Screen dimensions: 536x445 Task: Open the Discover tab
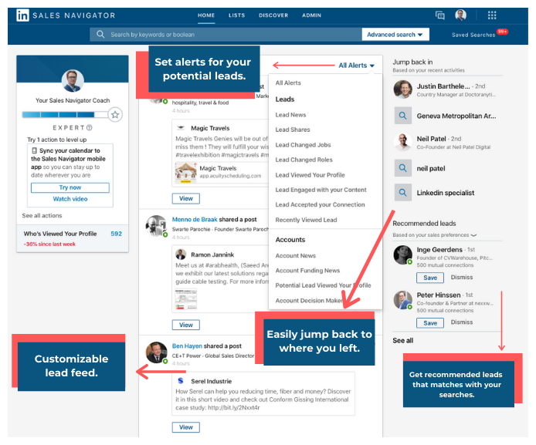pyautogui.click(x=273, y=15)
